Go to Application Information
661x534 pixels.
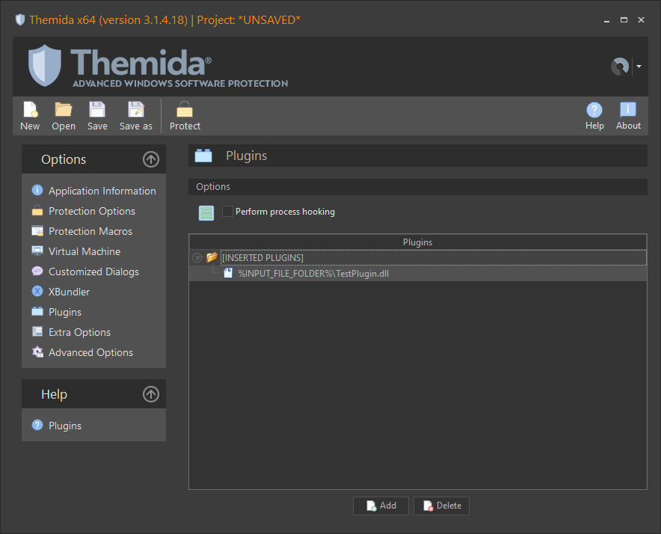[102, 191]
